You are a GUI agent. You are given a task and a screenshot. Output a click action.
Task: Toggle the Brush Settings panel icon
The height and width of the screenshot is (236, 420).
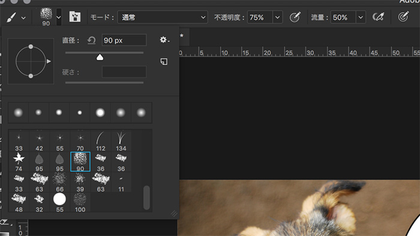click(75, 17)
